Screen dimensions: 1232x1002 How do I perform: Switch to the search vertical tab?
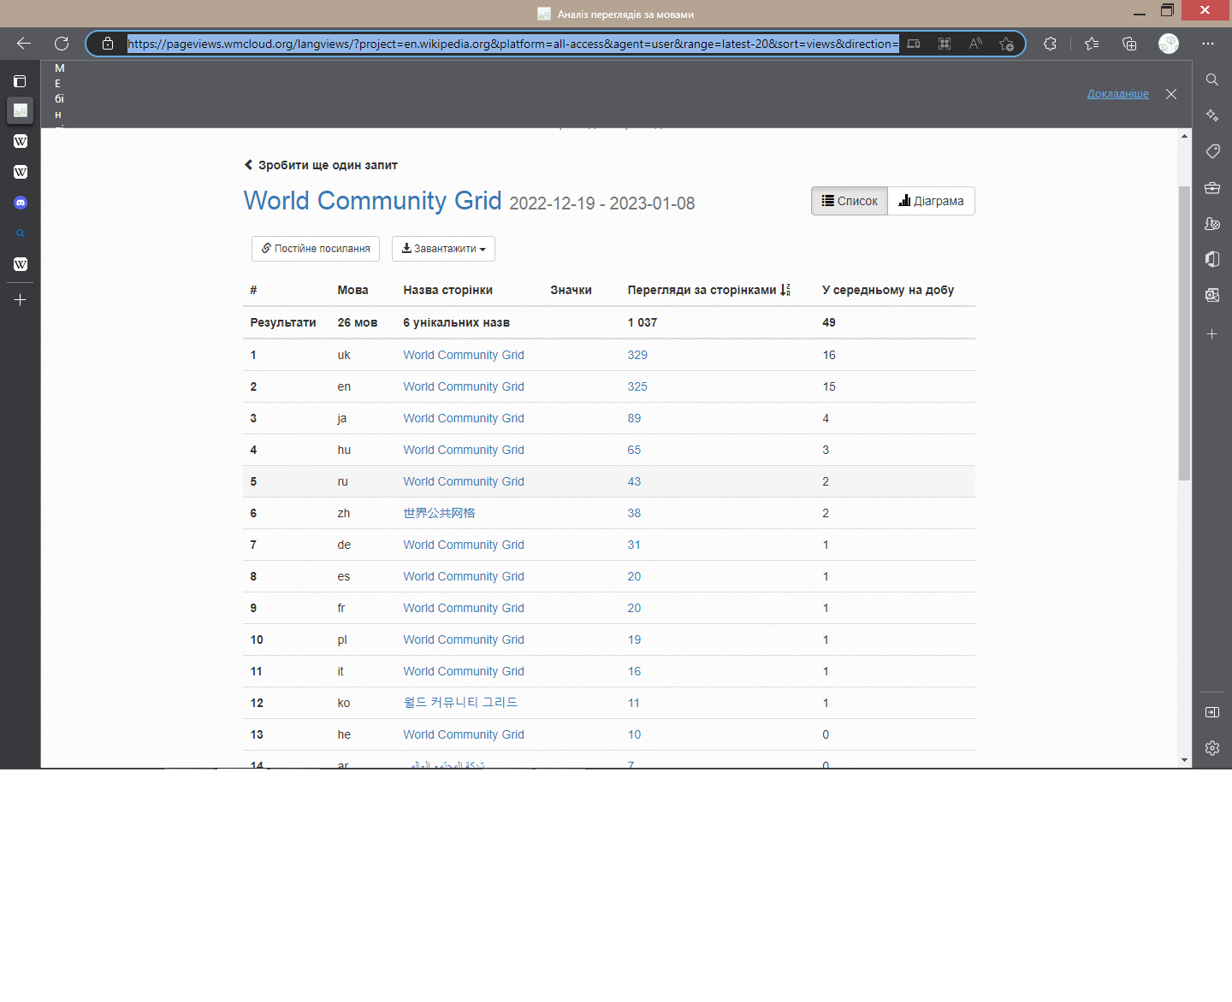click(x=21, y=233)
